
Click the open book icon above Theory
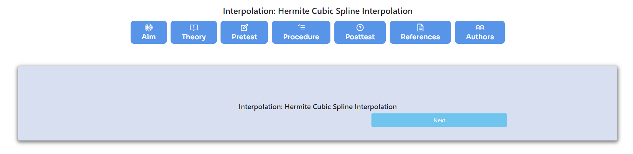click(x=194, y=27)
